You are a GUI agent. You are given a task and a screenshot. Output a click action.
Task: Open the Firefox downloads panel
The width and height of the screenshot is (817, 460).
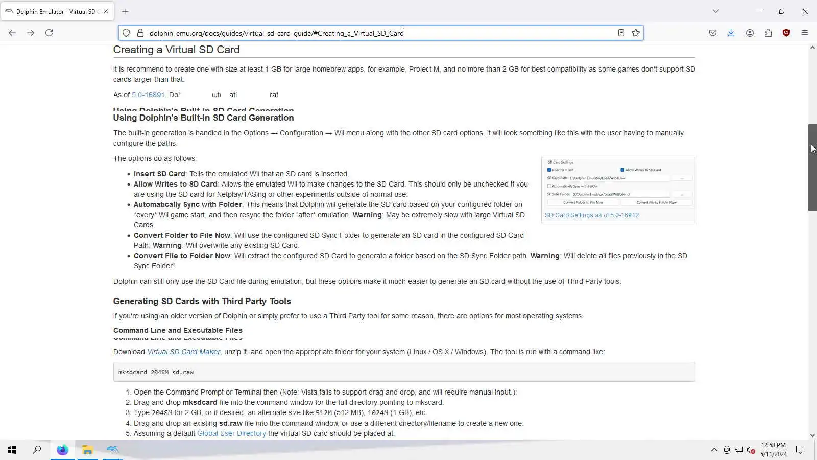731,33
